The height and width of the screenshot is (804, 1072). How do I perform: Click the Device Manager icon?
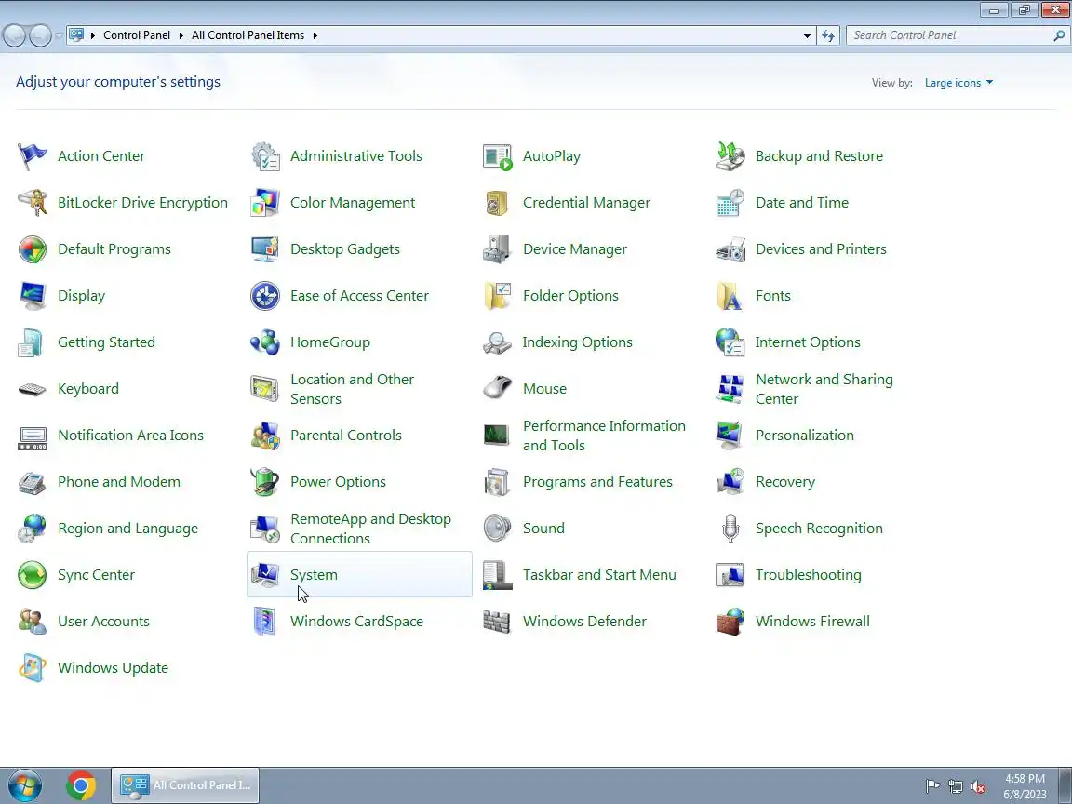click(497, 249)
